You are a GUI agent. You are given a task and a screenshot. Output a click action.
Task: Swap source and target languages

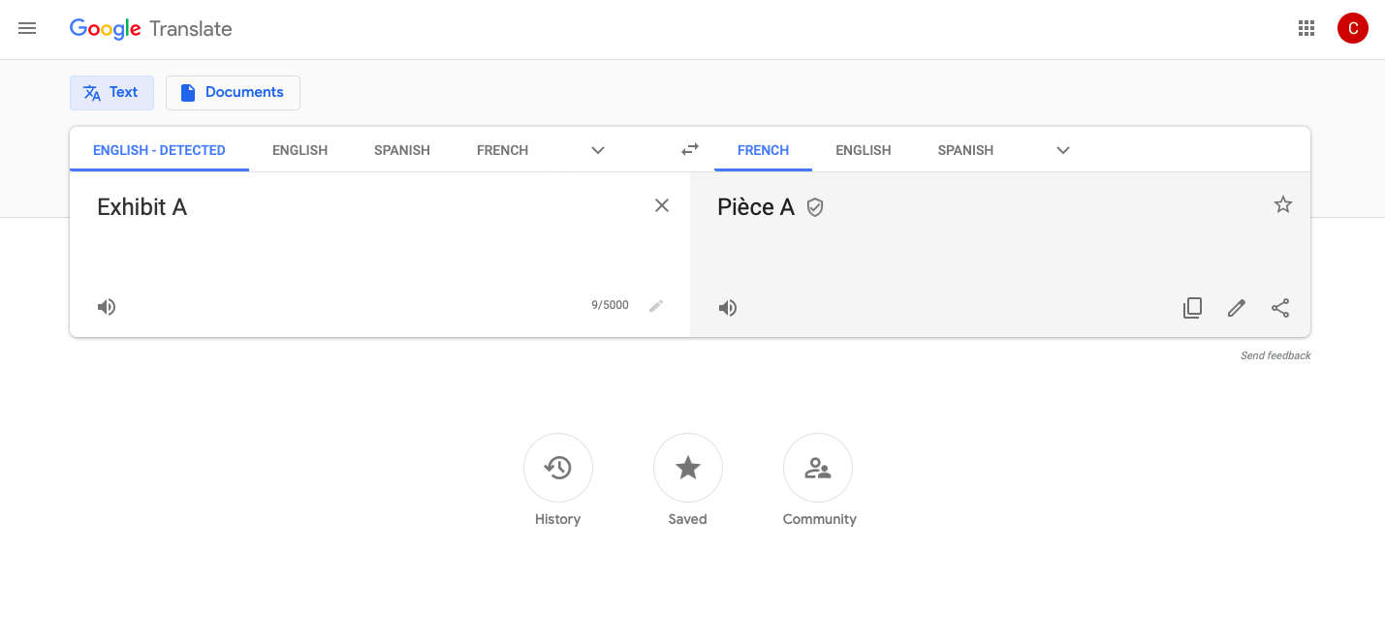point(689,150)
